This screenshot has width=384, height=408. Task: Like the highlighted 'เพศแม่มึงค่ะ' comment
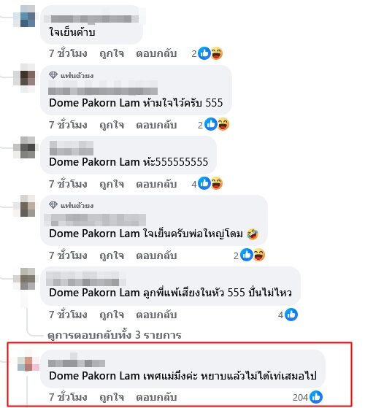click(112, 397)
